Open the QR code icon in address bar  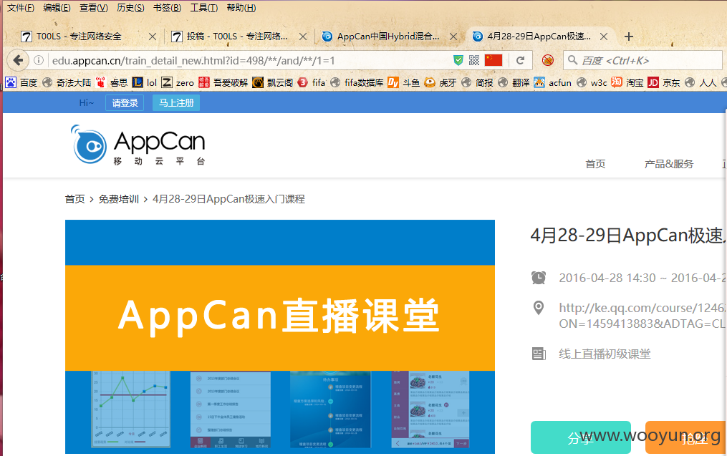point(474,60)
